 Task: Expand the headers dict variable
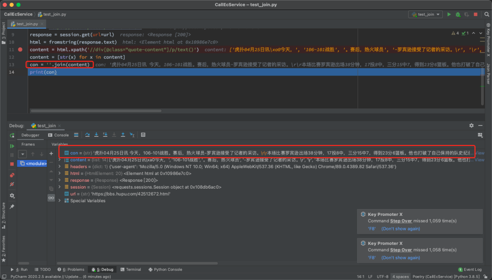60,167
